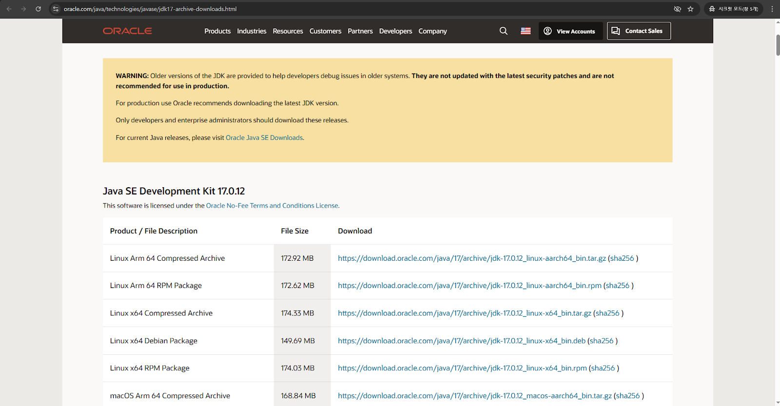Open the Oracle No-Fee Terms and Conditions License
The height and width of the screenshot is (406, 780).
tap(272, 206)
